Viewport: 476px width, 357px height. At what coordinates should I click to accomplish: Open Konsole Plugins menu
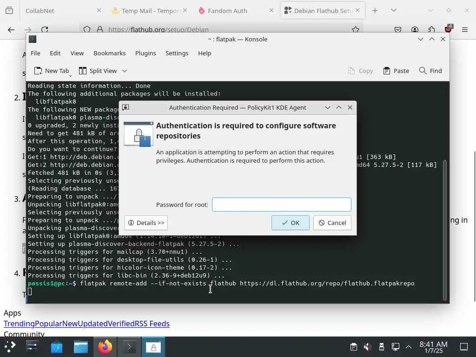pos(145,53)
